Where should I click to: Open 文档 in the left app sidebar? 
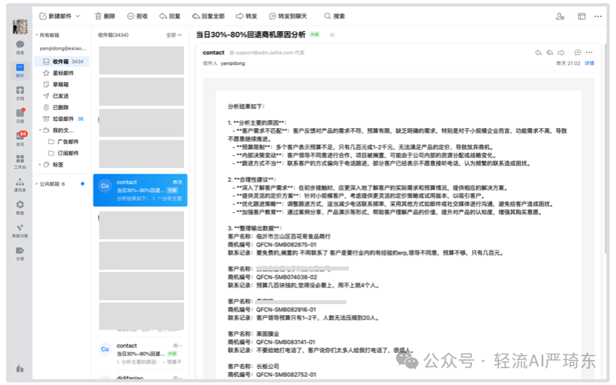20,93
